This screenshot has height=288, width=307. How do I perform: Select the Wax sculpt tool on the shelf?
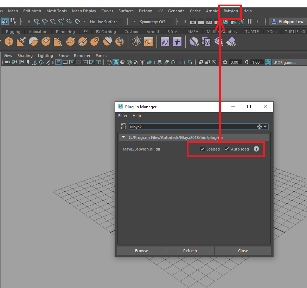coord(33,41)
